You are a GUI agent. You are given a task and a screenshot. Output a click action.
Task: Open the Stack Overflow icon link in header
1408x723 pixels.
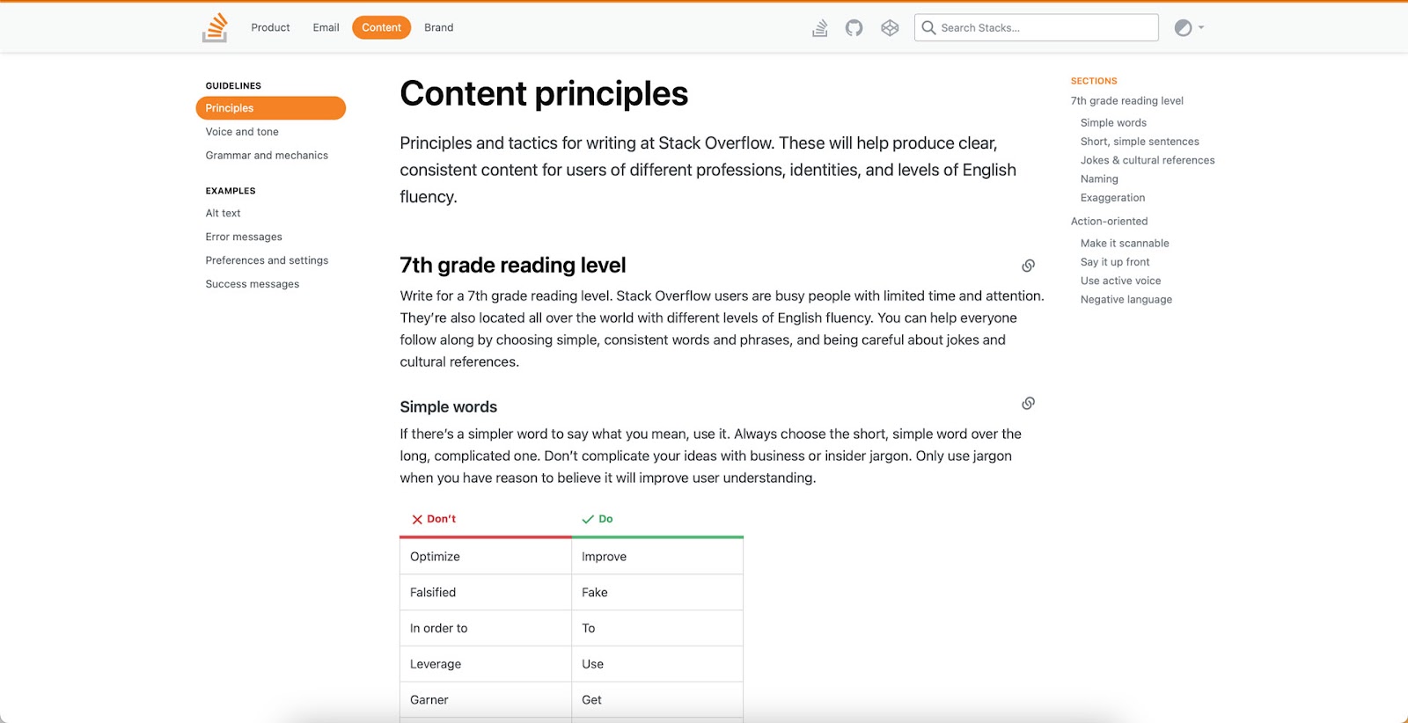(819, 28)
